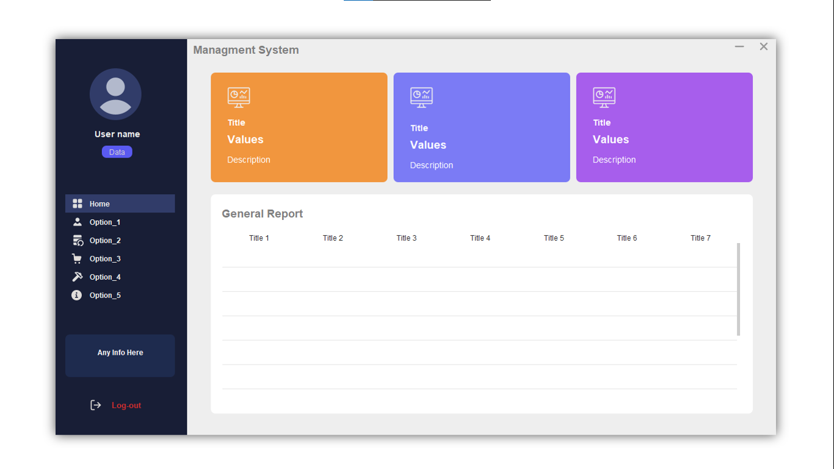The image size is (834, 469).
Task: Click the log-out arrow icon
Action: [x=96, y=405]
